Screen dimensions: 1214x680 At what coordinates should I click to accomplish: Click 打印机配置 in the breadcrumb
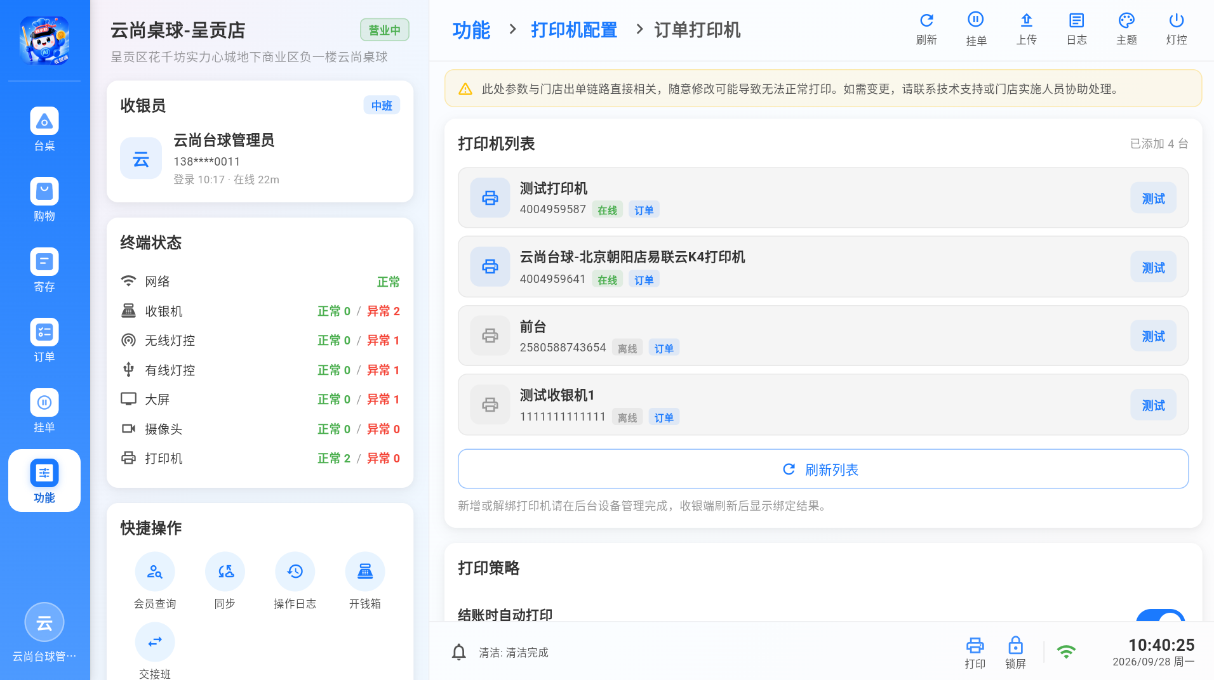click(574, 30)
